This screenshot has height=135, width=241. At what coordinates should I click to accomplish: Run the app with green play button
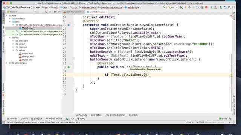(182, 7)
